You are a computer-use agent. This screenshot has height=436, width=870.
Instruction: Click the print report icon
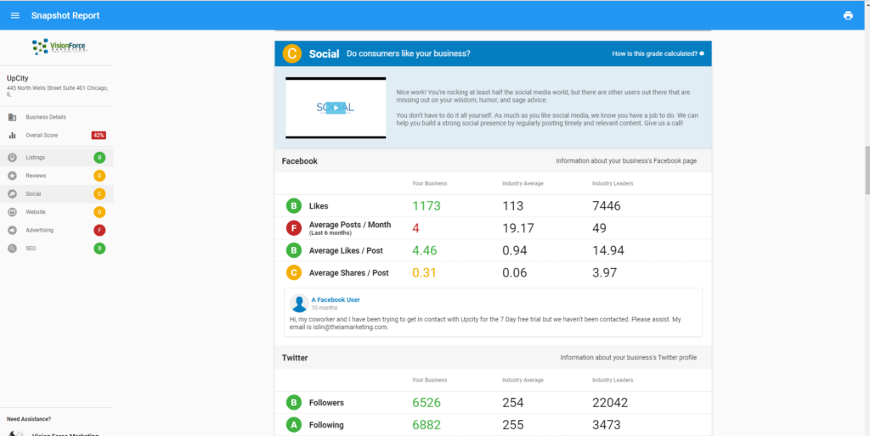click(x=848, y=15)
